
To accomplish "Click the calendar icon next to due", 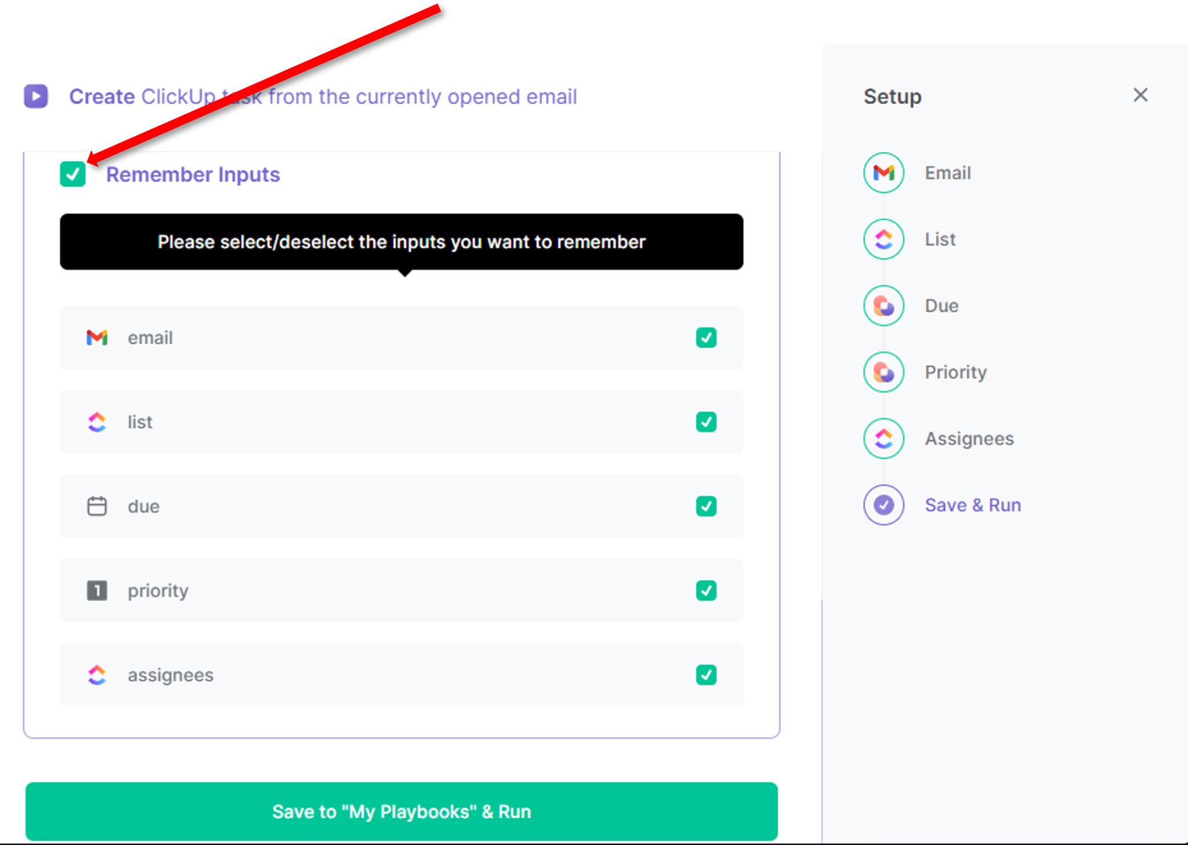I will click(x=97, y=506).
